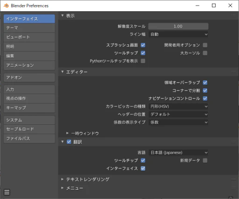
Task: Open the 言語 language dropdown
Action: (178, 153)
